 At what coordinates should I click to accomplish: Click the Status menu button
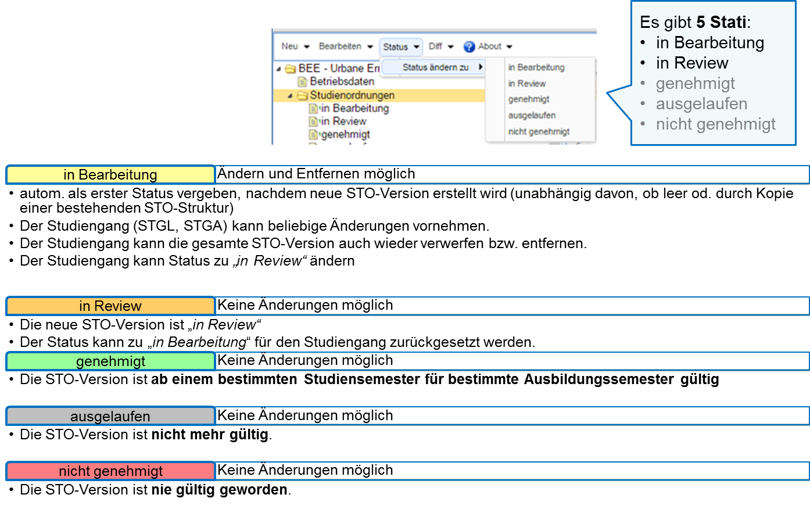(401, 47)
